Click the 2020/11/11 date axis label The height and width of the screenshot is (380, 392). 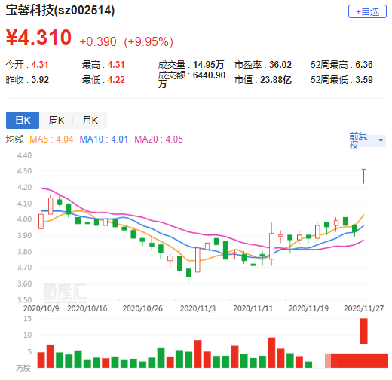(253, 308)
